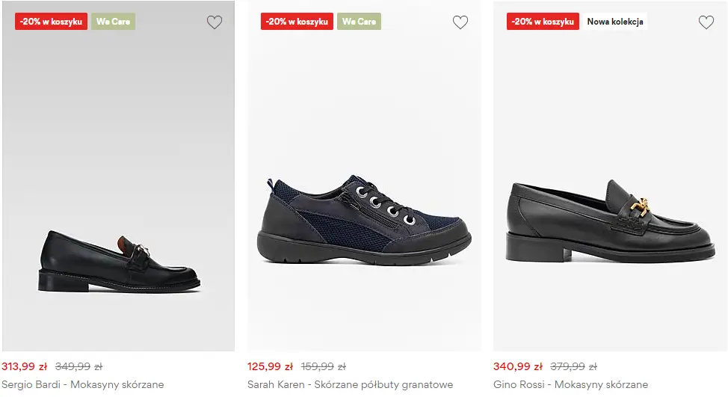Click the 313,99 zł sale price

(x=25, y=366)
